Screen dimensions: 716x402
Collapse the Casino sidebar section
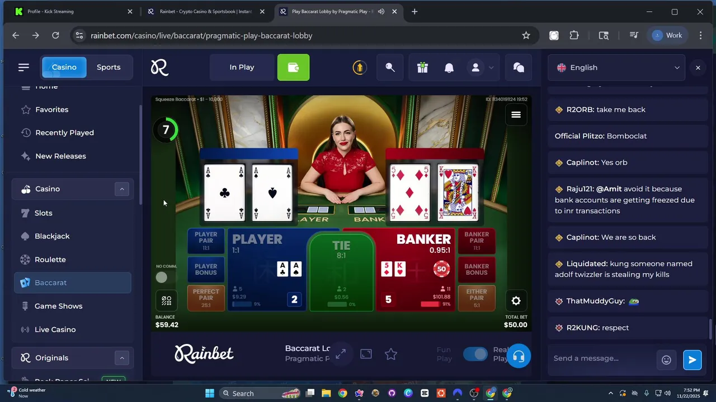coord(121,189)
